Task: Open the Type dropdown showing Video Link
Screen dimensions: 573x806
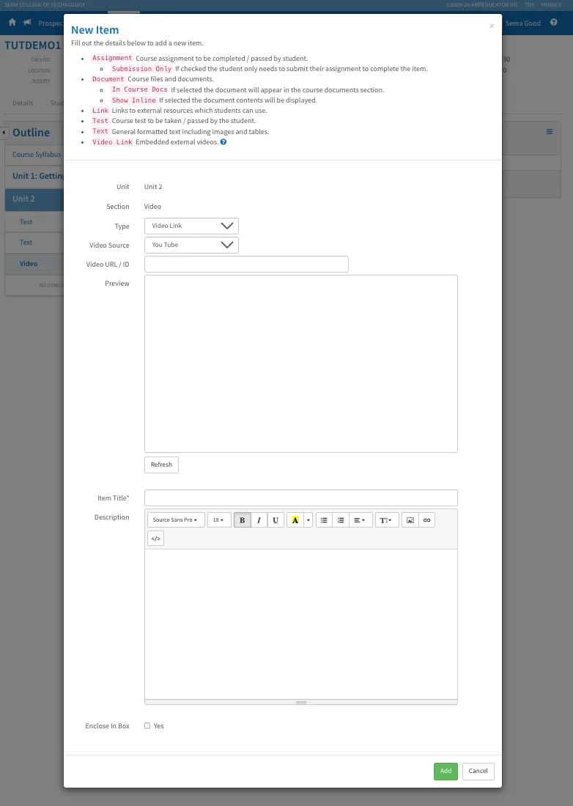Action: pos(191,226)
